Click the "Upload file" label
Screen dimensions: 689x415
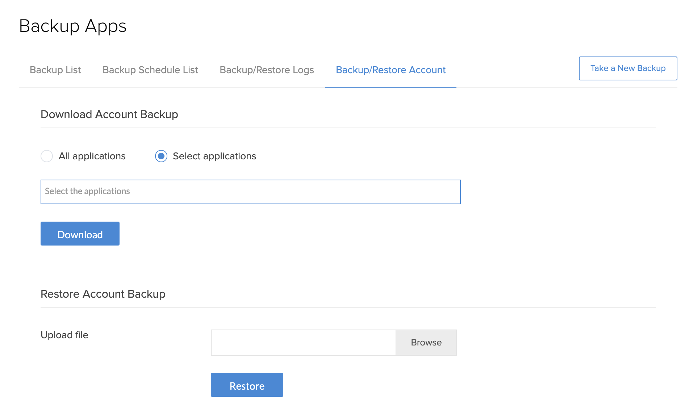64,335
